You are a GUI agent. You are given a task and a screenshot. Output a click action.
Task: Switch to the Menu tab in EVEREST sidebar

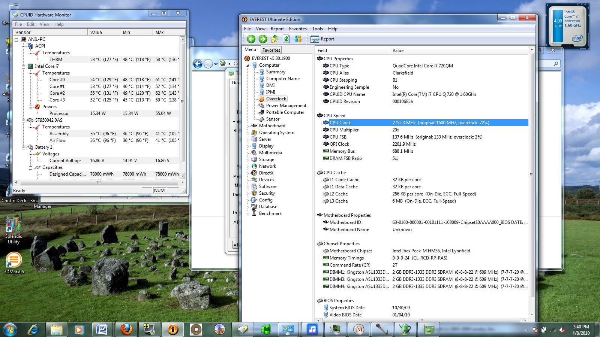[250, 49]
